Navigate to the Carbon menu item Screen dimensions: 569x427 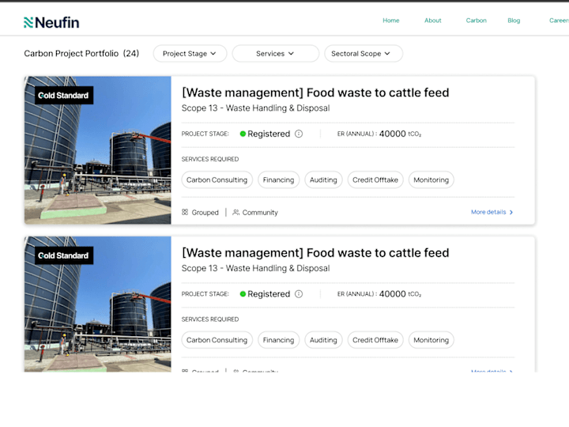coord(477,21)
